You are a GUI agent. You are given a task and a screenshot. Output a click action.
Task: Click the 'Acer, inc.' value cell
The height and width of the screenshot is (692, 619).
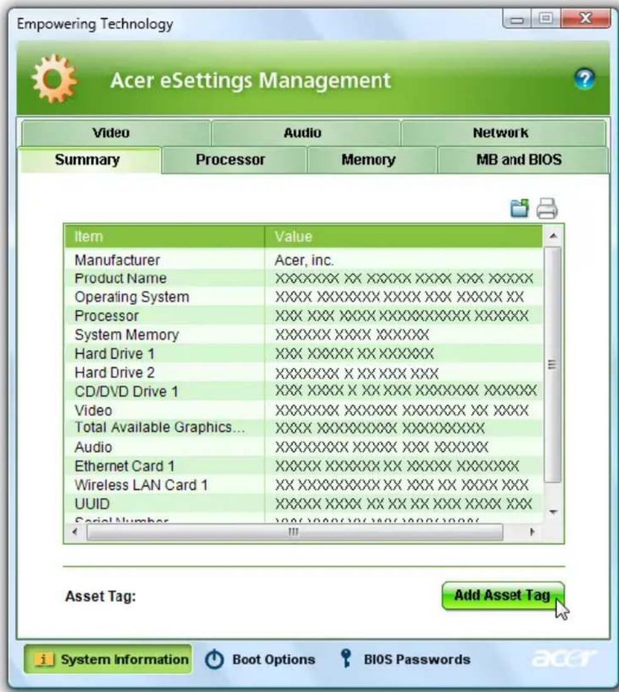pyautogui.click(x=304, y=260)
